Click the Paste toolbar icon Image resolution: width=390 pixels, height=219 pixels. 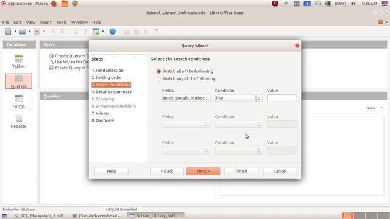[63, 31]
